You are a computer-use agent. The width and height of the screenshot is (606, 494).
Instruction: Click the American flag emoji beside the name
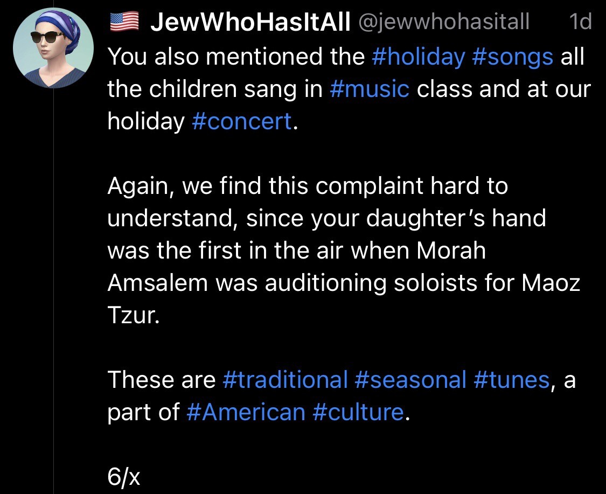click(124, 22)
